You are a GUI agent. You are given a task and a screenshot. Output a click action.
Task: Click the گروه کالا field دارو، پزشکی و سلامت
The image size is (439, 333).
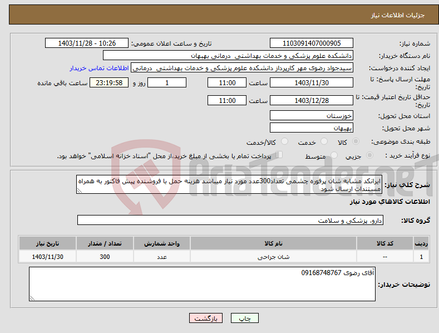[230, 220]
